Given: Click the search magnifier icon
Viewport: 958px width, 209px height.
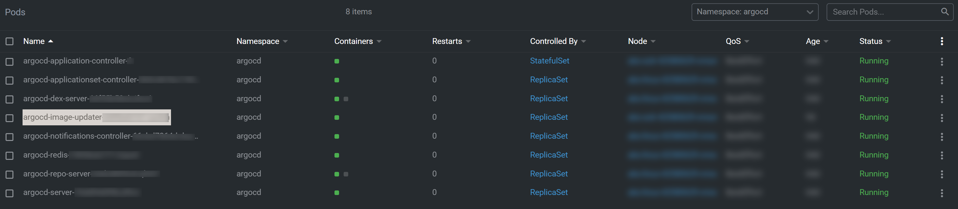Looking at the screenshot, I should [944, 12].
